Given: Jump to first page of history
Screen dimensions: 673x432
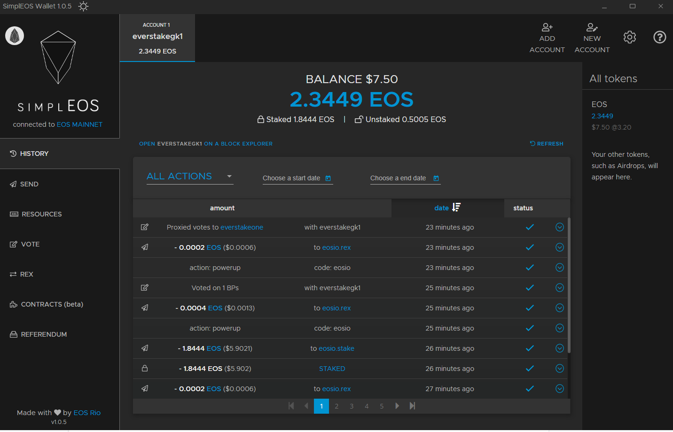Looking at the screenshot, I should coord(291,406).
